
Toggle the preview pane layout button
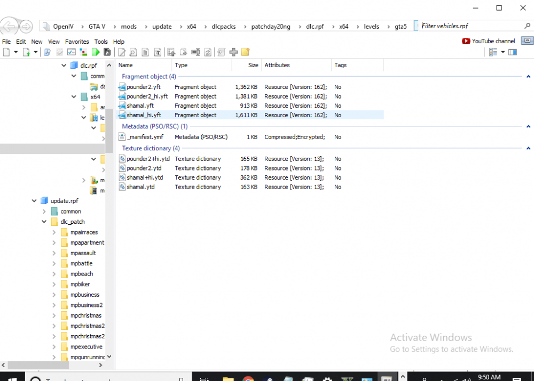pos(513,52)
